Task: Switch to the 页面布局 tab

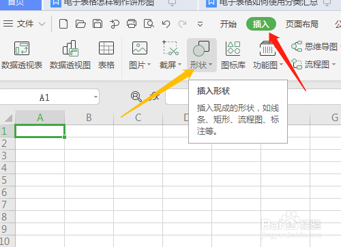Action: (x=301, y=24)
